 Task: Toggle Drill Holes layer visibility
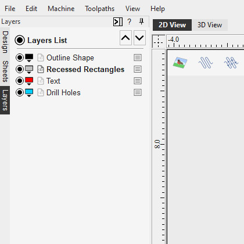click(x=20, y=92)
